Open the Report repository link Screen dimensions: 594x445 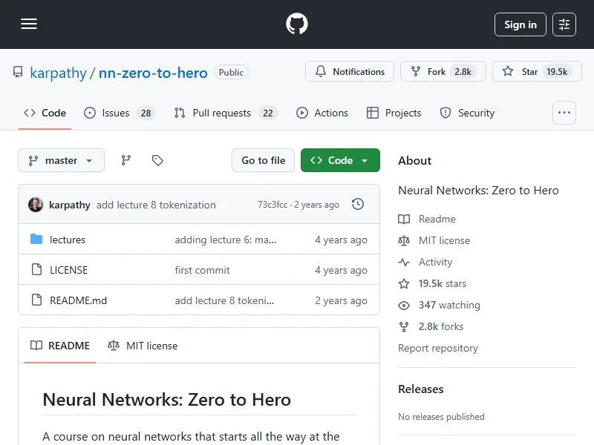tap(438, 348)
